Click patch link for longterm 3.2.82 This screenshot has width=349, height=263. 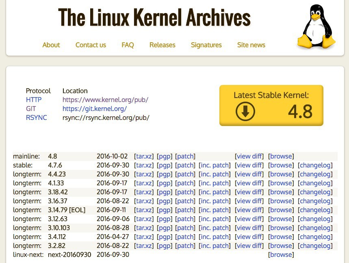click(x=185, y=246)
